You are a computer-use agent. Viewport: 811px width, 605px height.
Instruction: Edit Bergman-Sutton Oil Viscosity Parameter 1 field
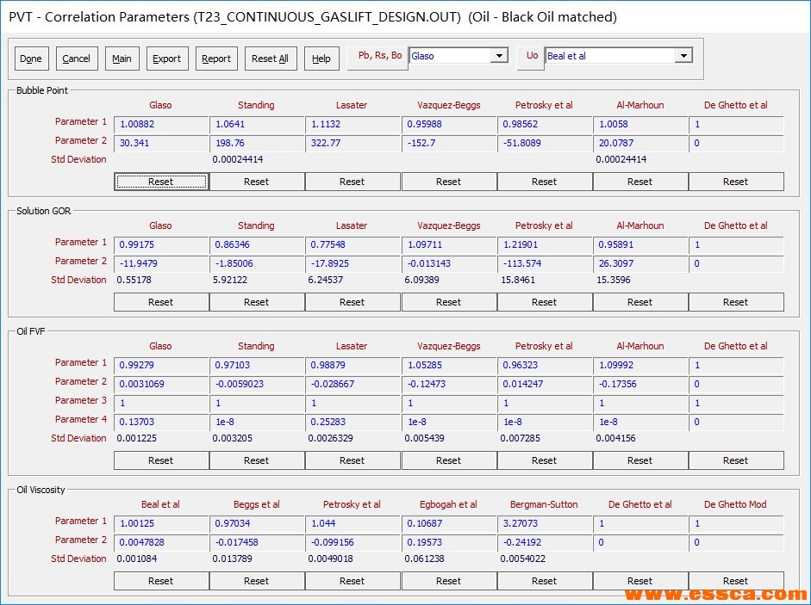(x=544, y=524)
